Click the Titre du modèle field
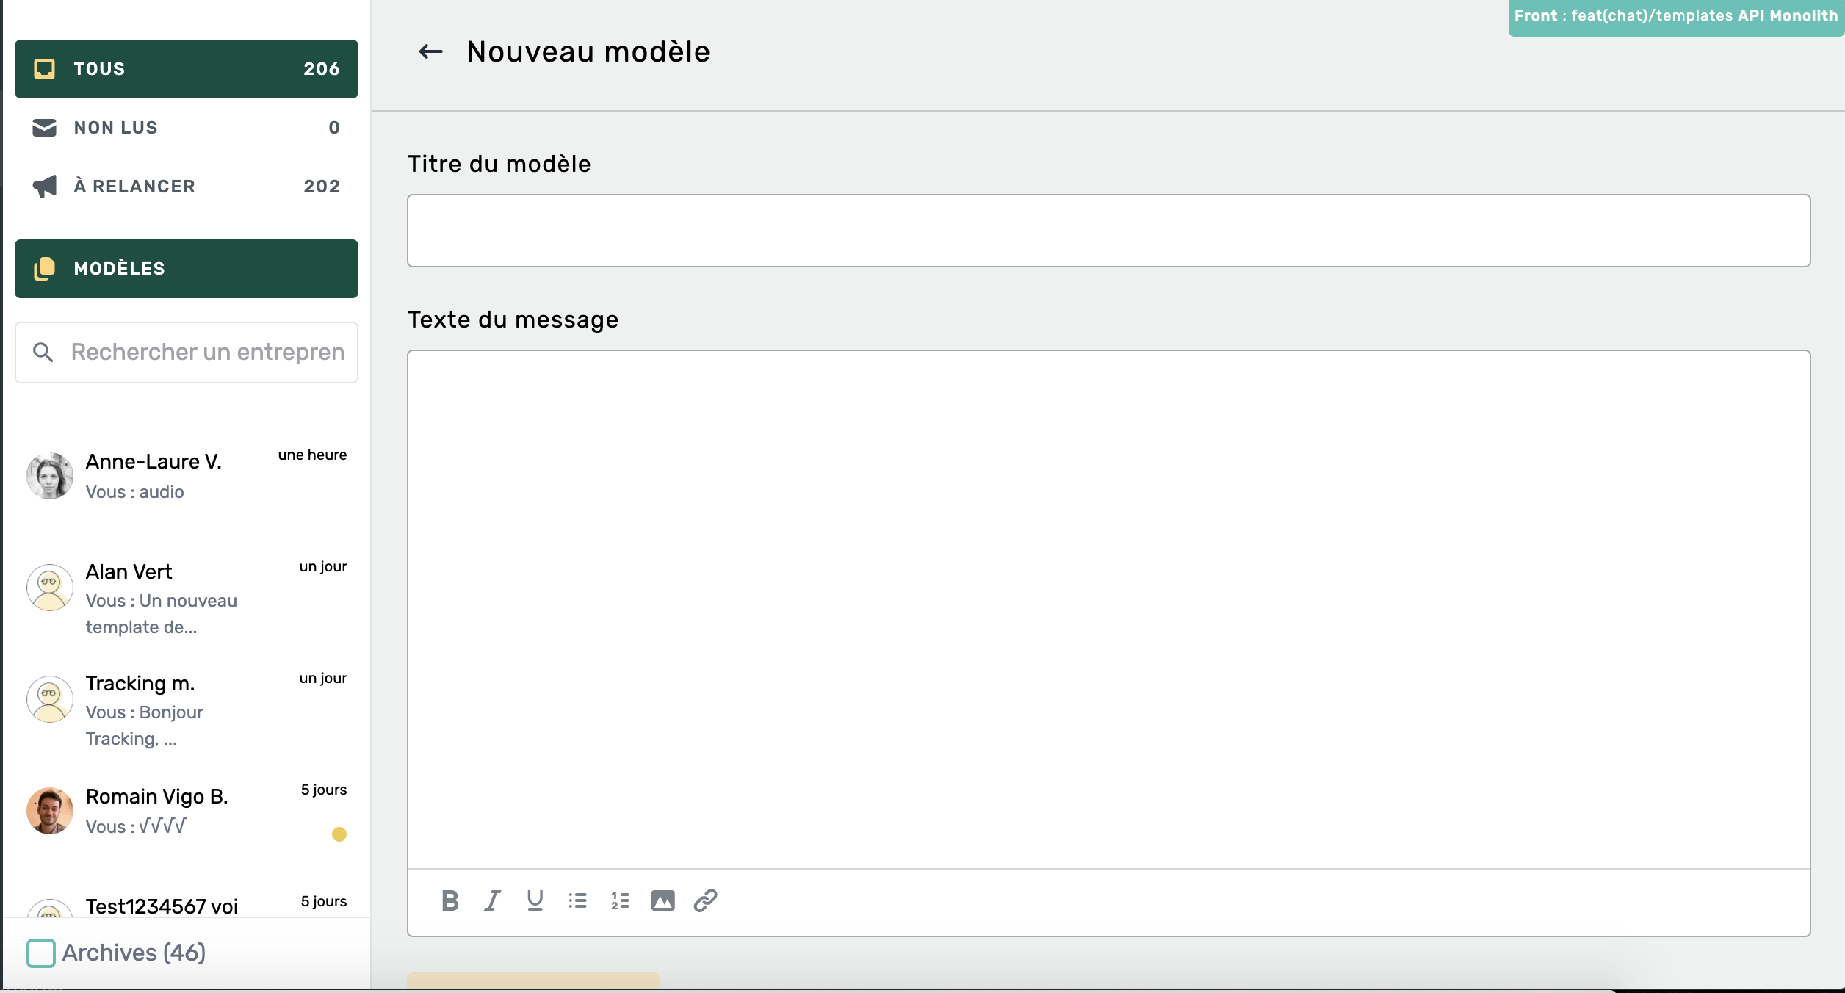 click(1108, 231)
